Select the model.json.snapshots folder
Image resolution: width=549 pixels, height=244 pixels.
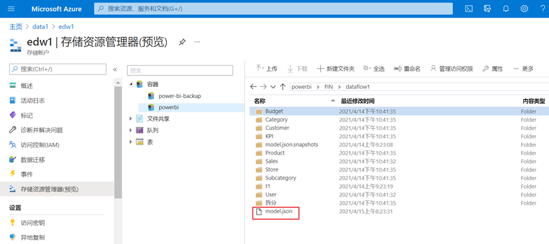292,144
